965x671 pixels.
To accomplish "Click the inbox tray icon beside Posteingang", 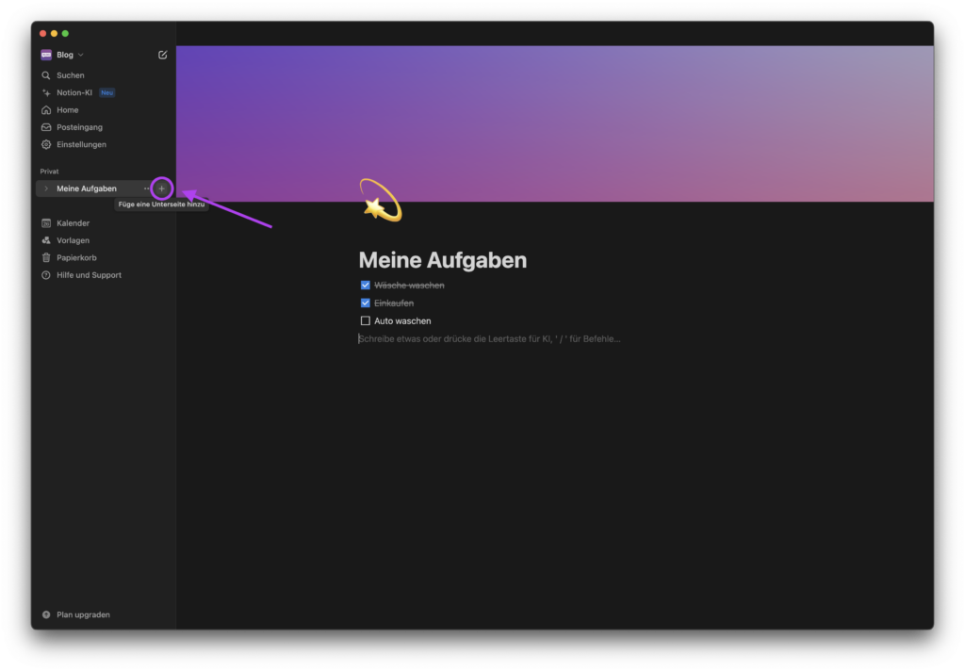I will pos(46,127).
